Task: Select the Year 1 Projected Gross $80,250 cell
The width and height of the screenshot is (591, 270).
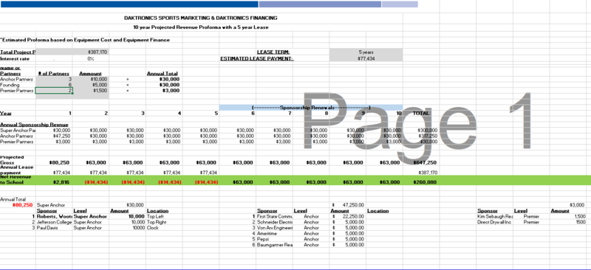Action: [x=54, y=163]
